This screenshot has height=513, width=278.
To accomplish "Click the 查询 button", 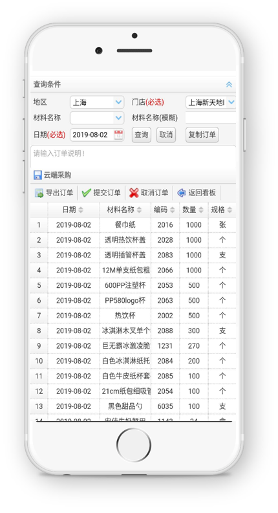I will (142, 135).
